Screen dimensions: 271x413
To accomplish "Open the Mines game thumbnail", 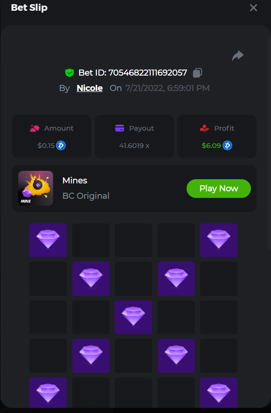I will tap(35, 189).
